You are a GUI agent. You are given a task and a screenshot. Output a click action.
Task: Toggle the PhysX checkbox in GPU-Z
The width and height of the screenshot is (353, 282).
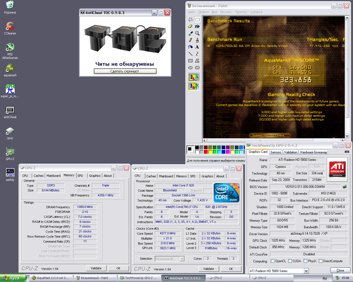point(305,261)
